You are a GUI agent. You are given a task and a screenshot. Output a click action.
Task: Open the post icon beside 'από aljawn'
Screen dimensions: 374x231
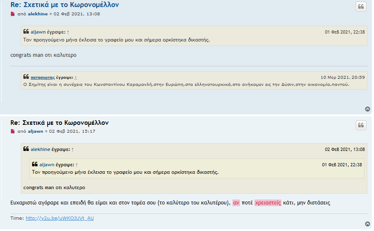point(12,131)
